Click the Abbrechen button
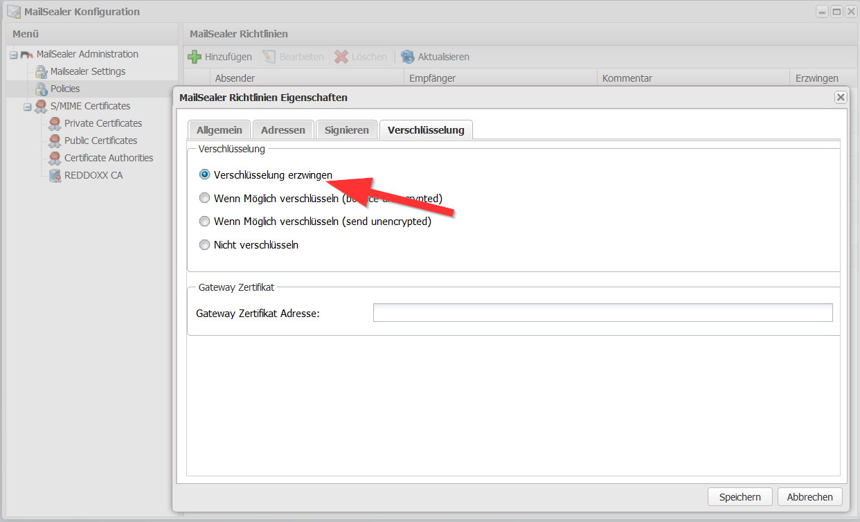 tap(809, 496)
